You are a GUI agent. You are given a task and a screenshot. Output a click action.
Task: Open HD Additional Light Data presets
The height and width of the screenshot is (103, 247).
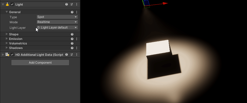click(x=72, y=55)
